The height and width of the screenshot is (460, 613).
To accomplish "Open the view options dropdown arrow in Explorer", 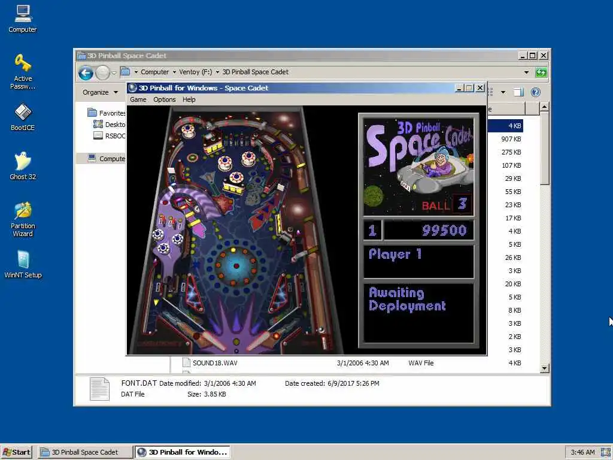I will point(503,92).
